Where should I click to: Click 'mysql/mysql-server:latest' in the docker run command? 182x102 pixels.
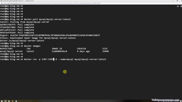pyautogui.click(x=90, y=59)
